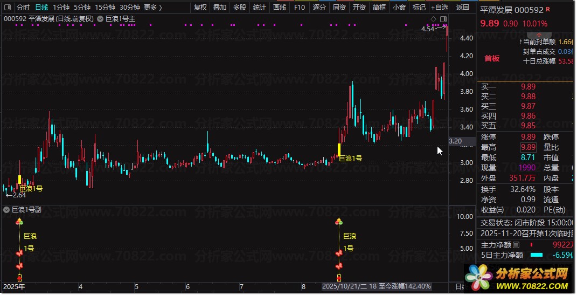The image size is (577, 295).
Task: Click the R margin-trading badge beside 000592
Action: (x=548, y=9)
